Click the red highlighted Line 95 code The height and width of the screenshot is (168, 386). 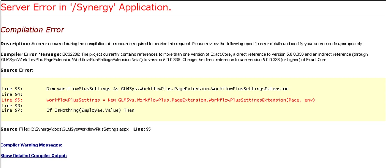pyautogui.click(x=181, y=100)
